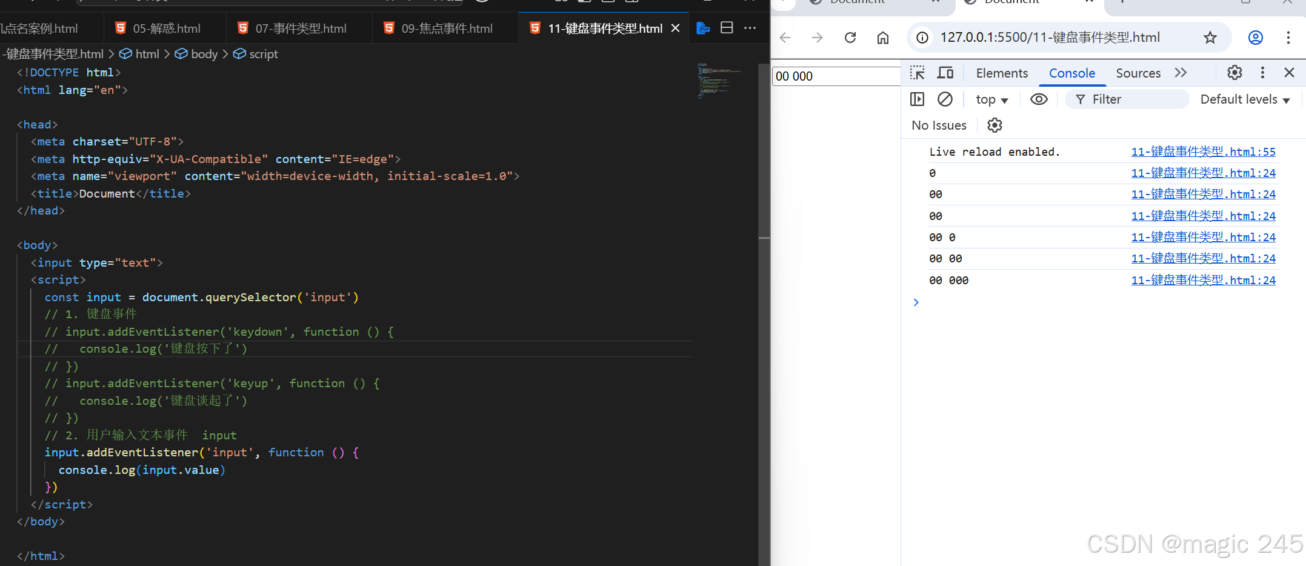
Task: Open DevTools settings gear
Action: [1234, 73]
